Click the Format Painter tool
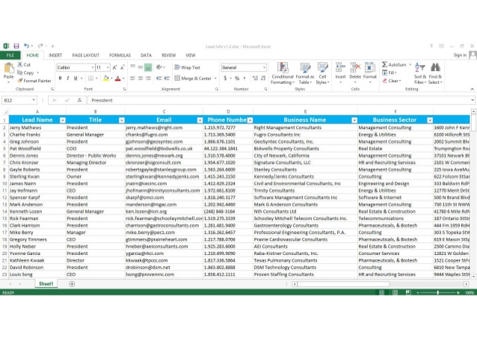Screen dimensions: 477x338 tap(34, 81)
